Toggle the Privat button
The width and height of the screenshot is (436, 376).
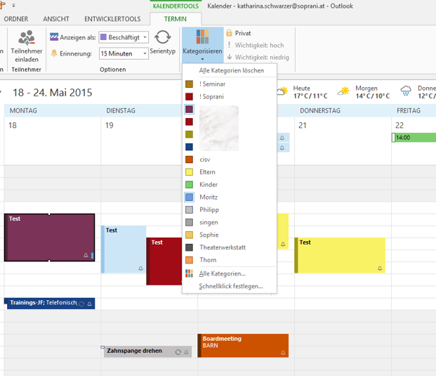tap(239, 33)
